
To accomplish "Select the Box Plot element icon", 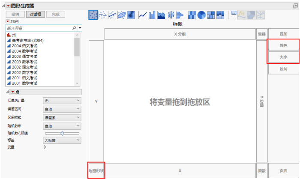I will pyautogui.click(x=171, y=15).
